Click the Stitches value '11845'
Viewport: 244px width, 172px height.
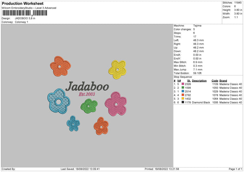[238, 3]
